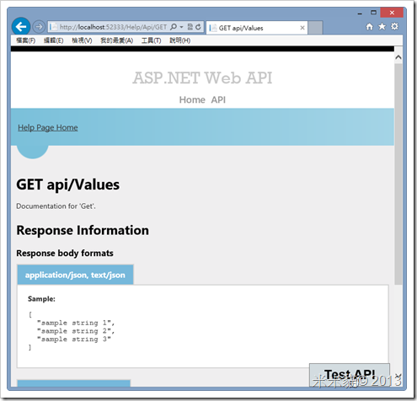
Task: Click the scrollbar up arrow
Action: click(x=398, y=57)
